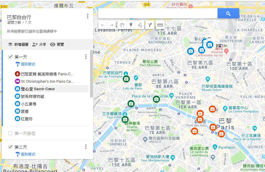Select St Christopher's Inn Paris list item
This screenshot has height=172, width=265.
(x=51, y=81)
